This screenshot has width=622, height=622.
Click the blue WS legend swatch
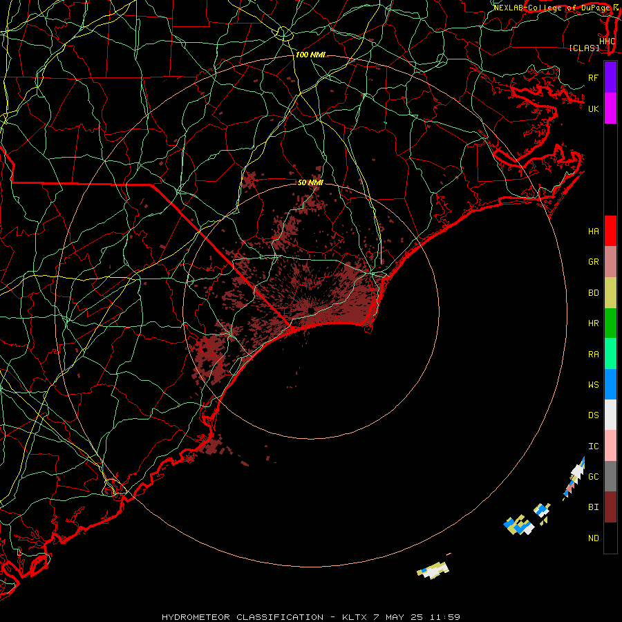610,384
